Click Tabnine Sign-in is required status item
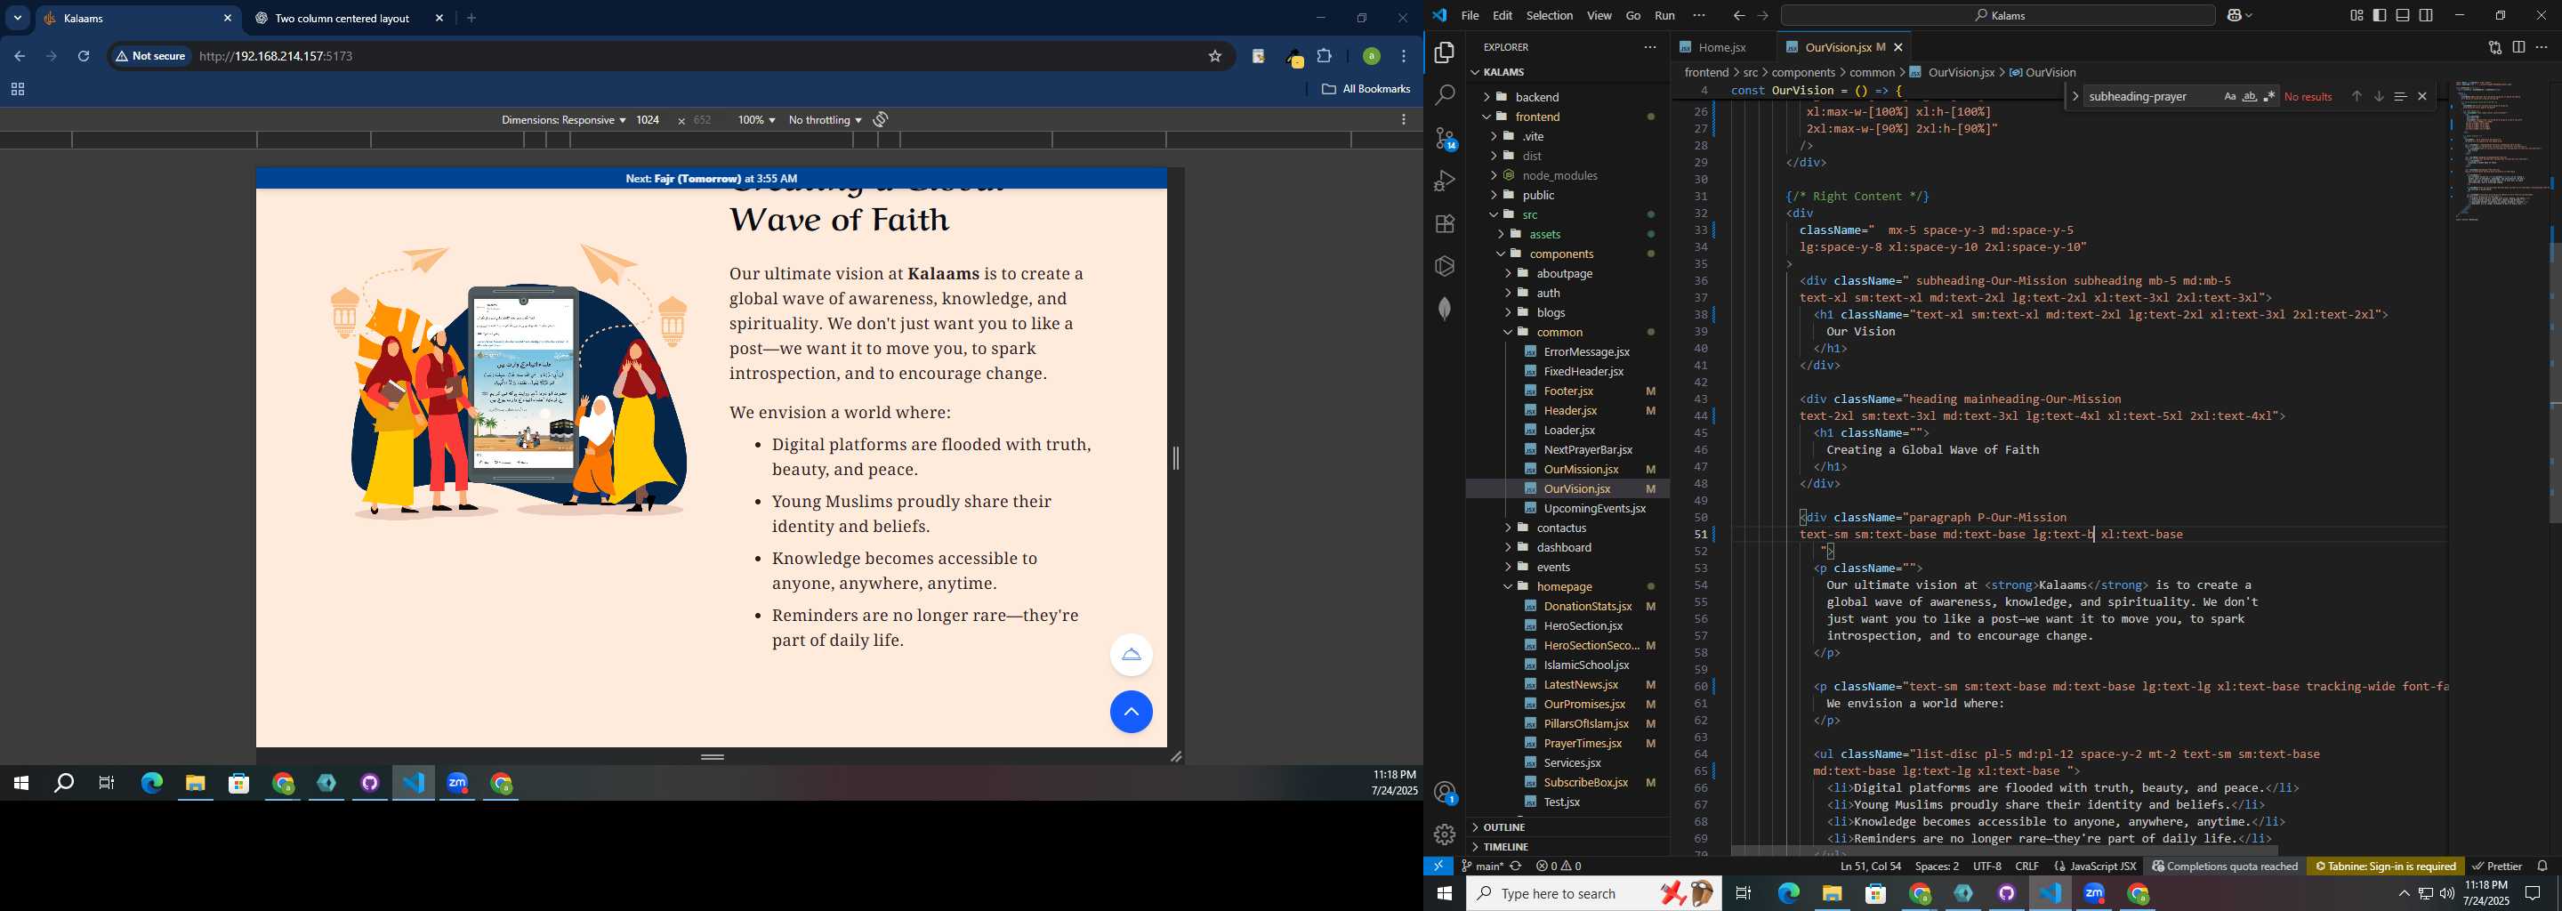 [2385, 867]
